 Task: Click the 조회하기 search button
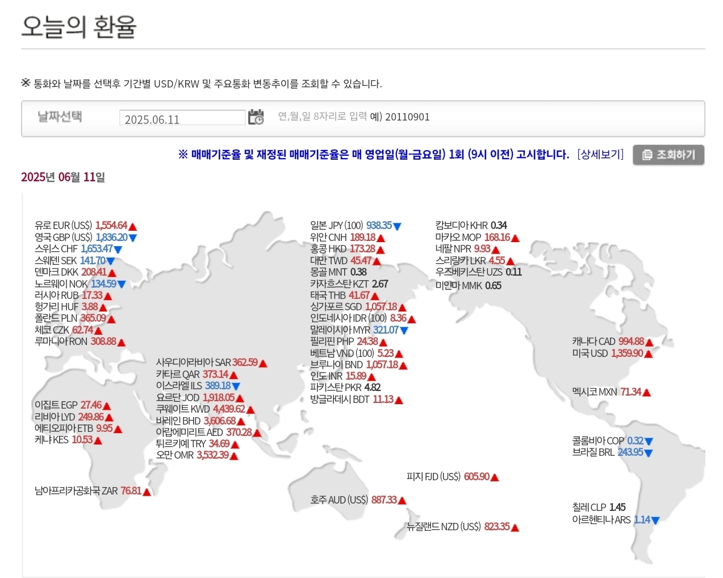click(x=668, y=155)
